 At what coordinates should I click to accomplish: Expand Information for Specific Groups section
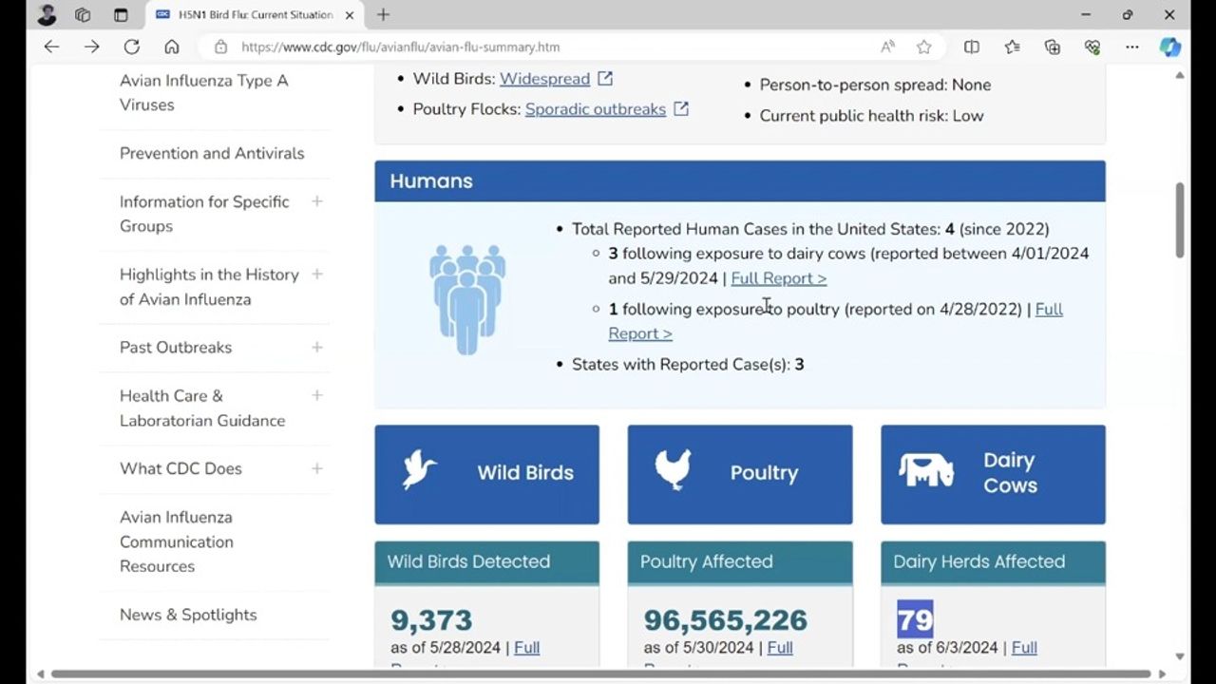click(x=317, y=201)
